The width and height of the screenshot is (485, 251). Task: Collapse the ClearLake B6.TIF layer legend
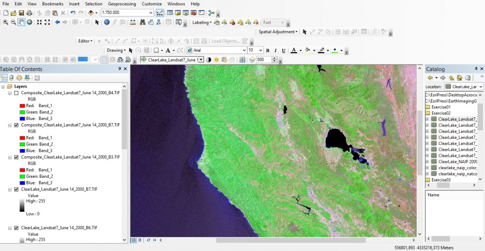[x=10, y=228]
